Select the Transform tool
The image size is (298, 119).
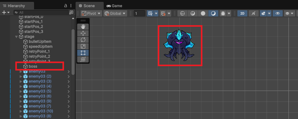pyautogui.click(x=83, y=59)
